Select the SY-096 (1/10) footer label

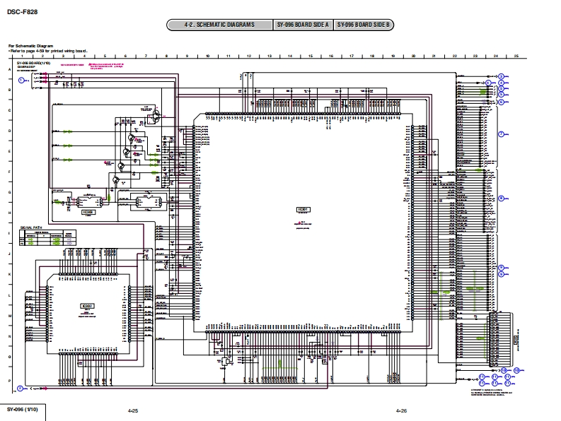(x=23, y=410)
